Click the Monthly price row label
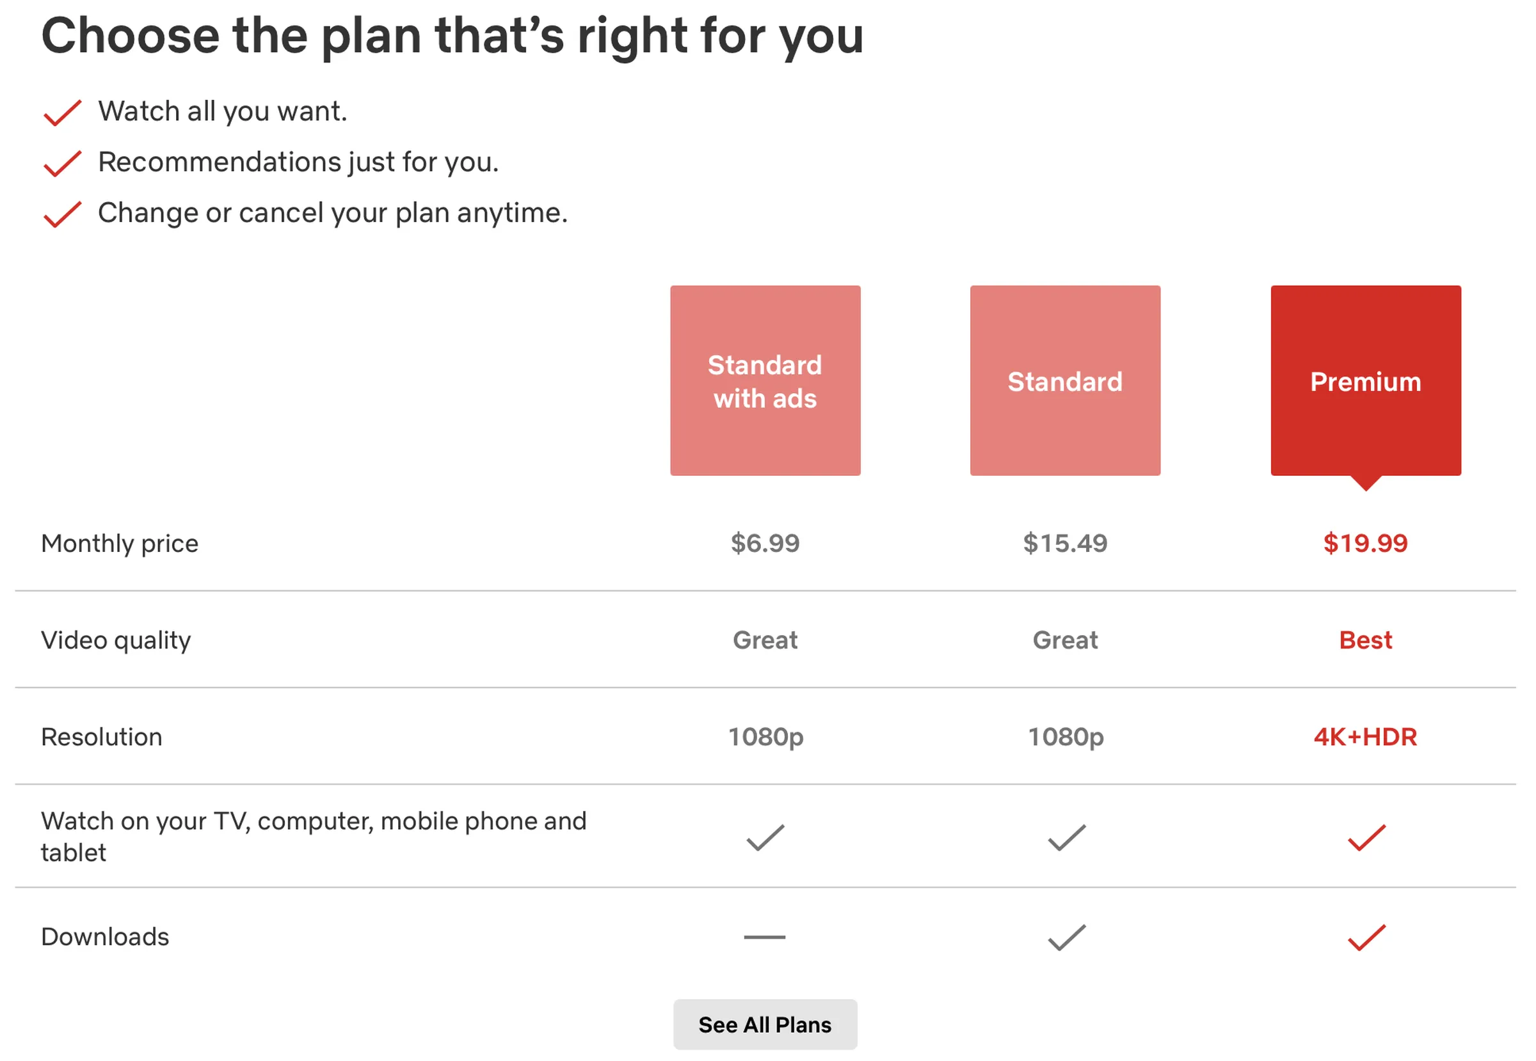Viewport: 1536px width, 1061px height. point(120,544)
